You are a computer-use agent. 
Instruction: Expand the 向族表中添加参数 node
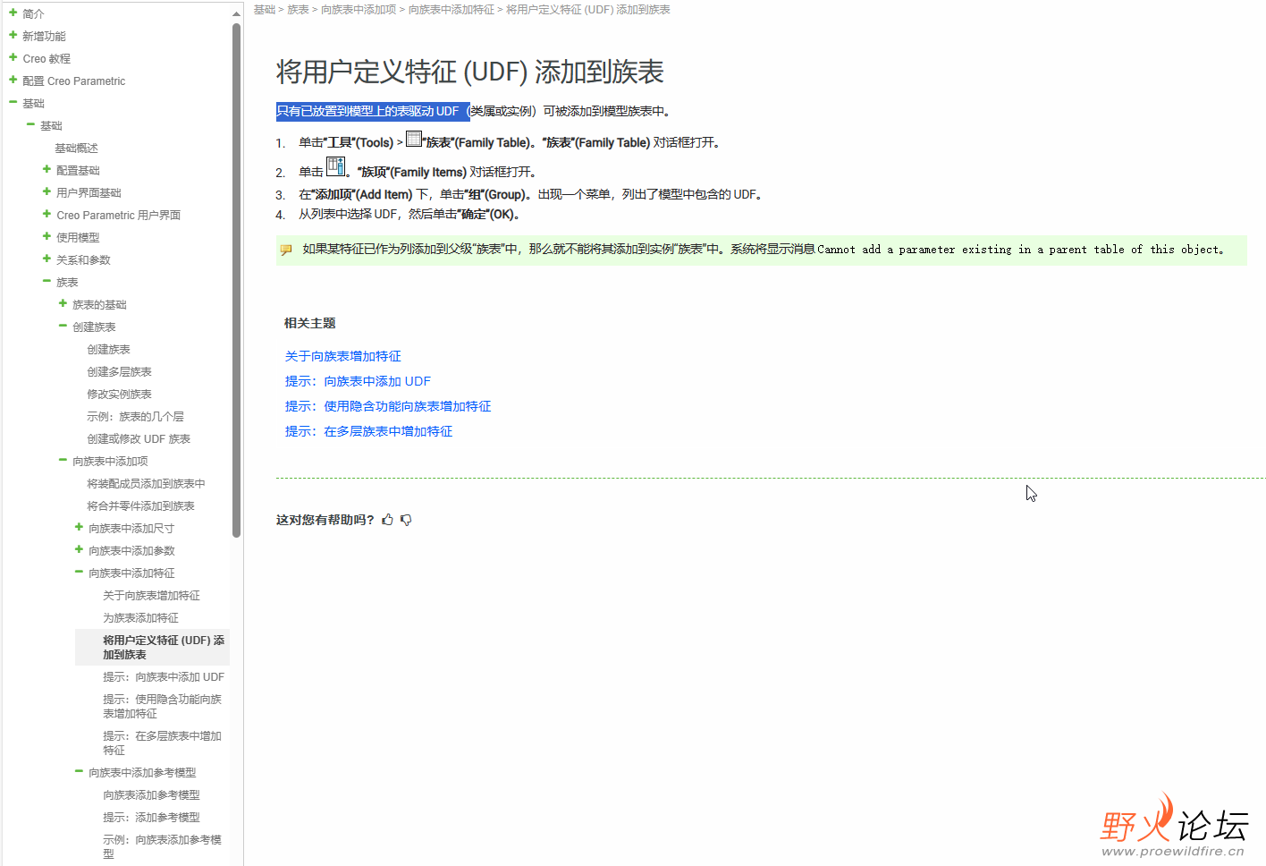[79, 549]
